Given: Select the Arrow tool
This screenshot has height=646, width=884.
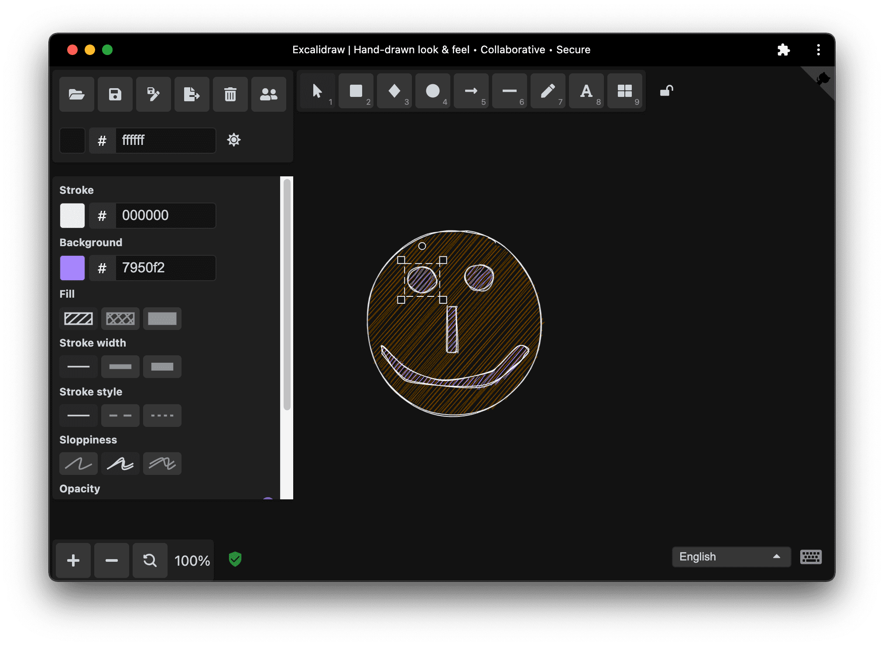Looking at the screenshot, I should tap(470, 93).
